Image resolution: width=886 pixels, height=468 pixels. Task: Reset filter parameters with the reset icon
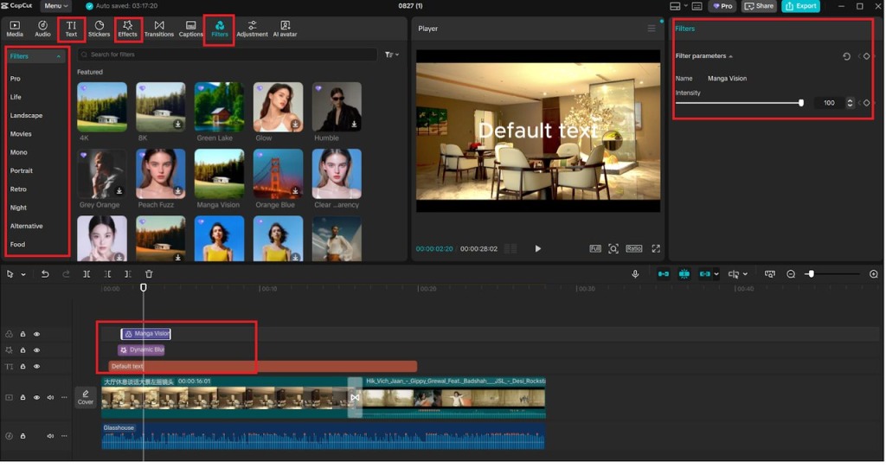[846, 56]
